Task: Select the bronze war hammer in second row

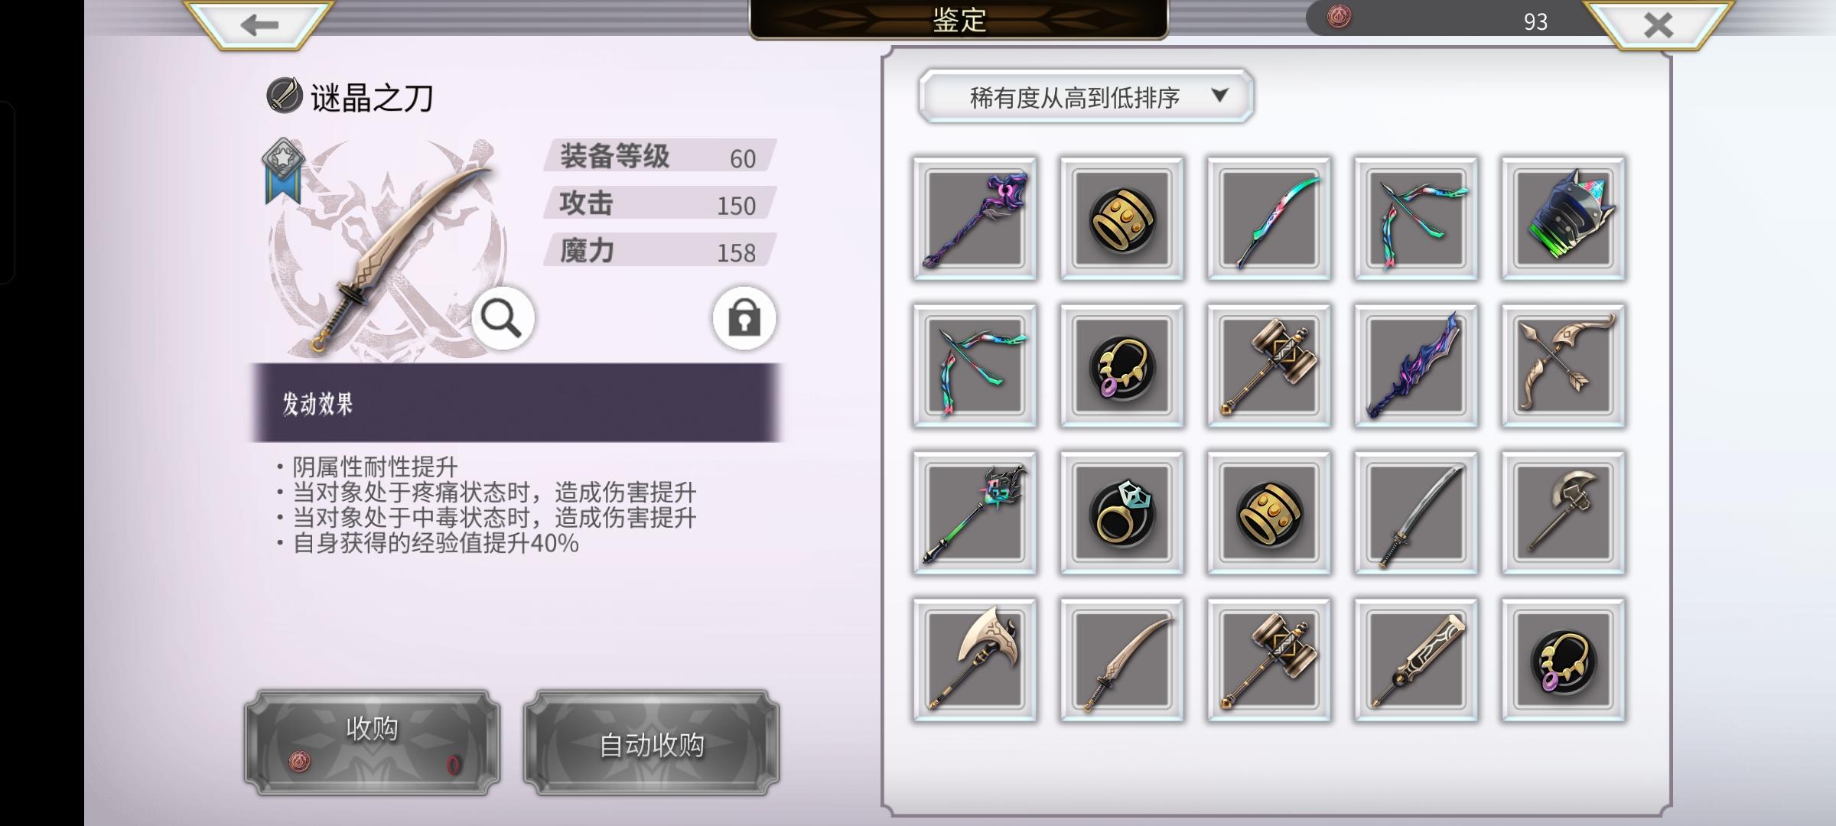Action: 1269,366
